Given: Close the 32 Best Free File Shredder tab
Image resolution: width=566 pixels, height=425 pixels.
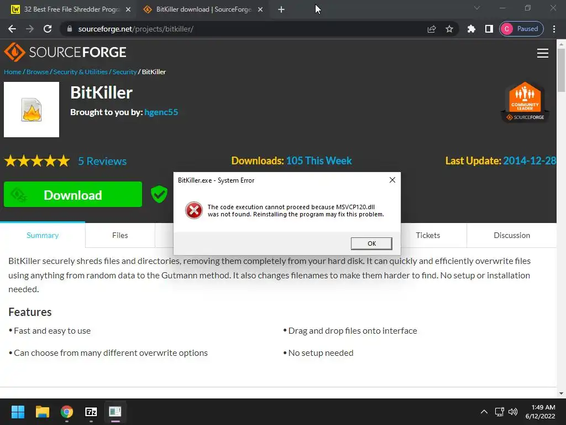Looking at the screenshot, I should [x=128, y=9].
